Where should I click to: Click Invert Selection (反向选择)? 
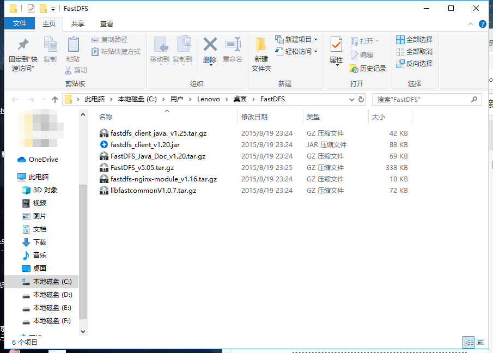415,64
